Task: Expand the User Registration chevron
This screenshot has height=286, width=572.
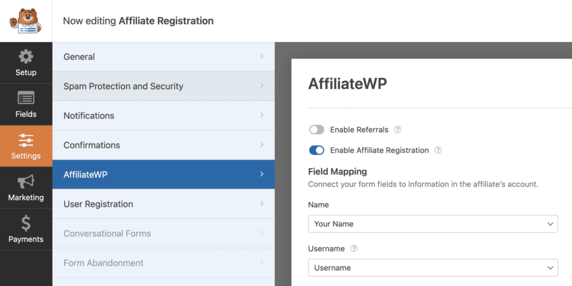Action: 261,203
